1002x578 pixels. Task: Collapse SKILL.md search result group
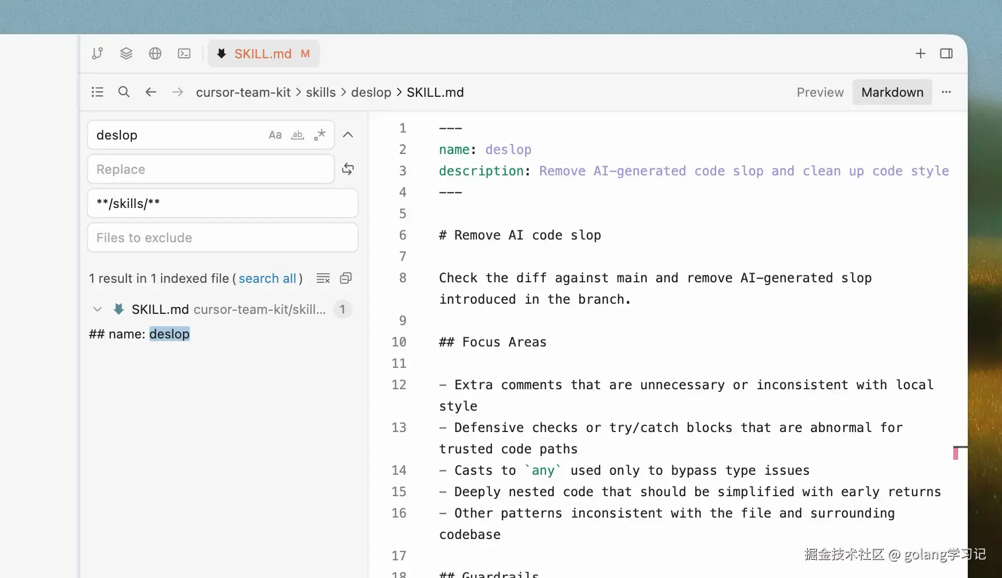pyautogui.click(x=97, y=309)
